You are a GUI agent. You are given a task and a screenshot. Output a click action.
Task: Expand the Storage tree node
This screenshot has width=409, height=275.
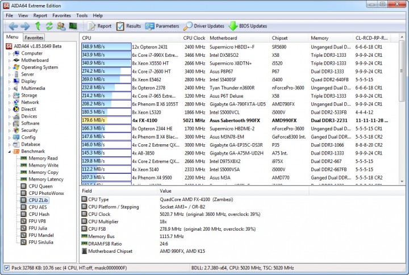tap(10, 95)
